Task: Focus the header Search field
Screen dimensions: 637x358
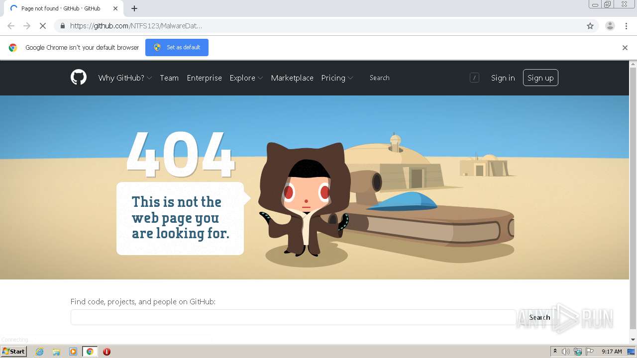Action: click(x=423, y=78)
